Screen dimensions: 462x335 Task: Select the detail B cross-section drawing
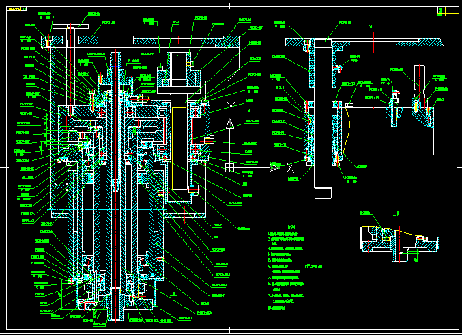[396, 243]
